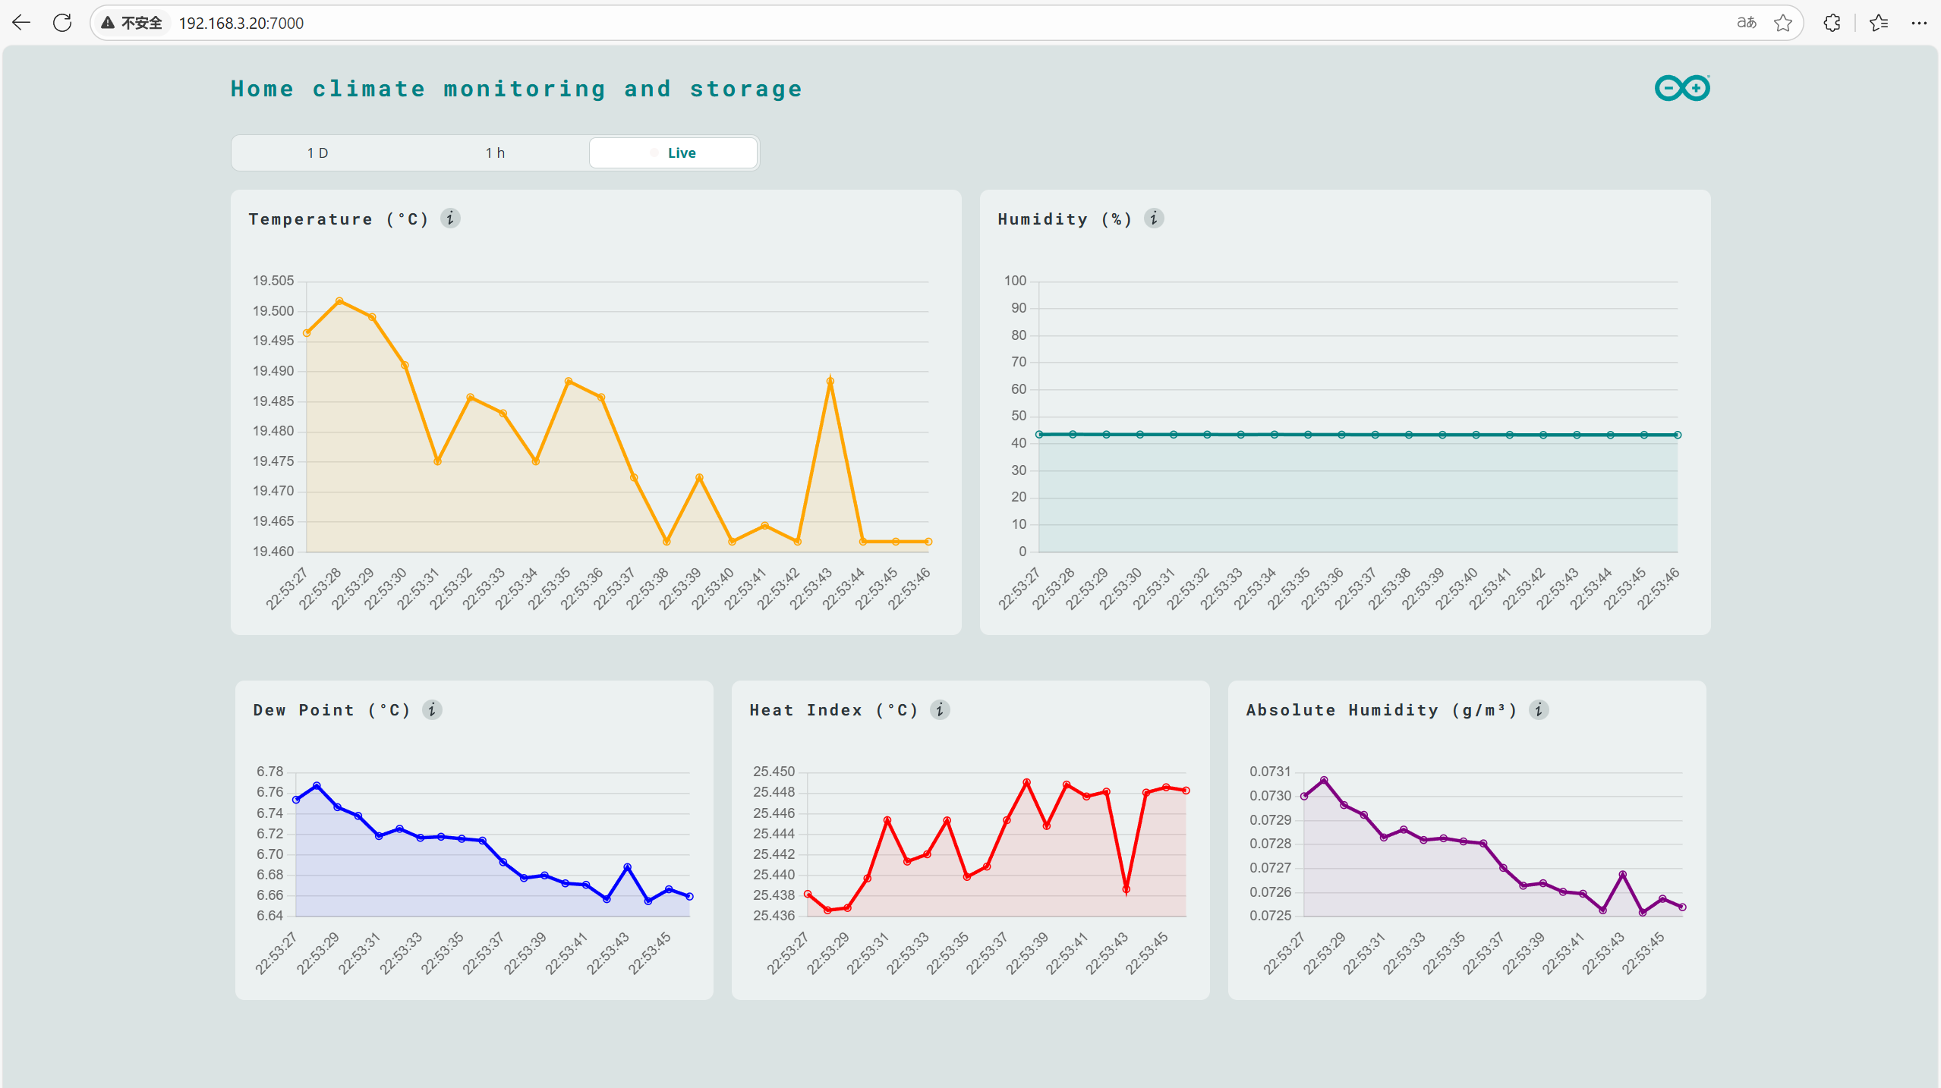Image resolution: width=1941 pixels, height=1088 pixels.
Task: Open the favorites list icon
Action: (1879, 23)
